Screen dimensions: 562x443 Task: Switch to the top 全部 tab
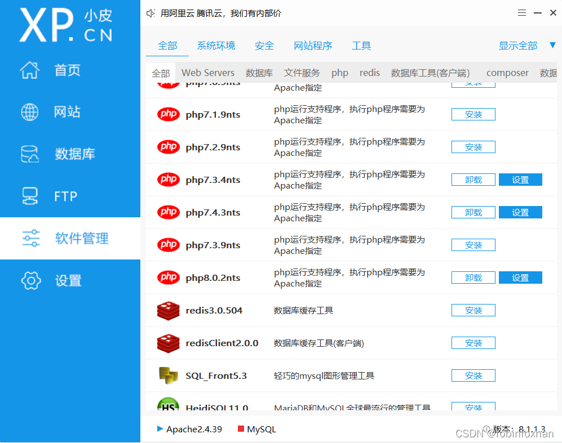pos(167,46)
